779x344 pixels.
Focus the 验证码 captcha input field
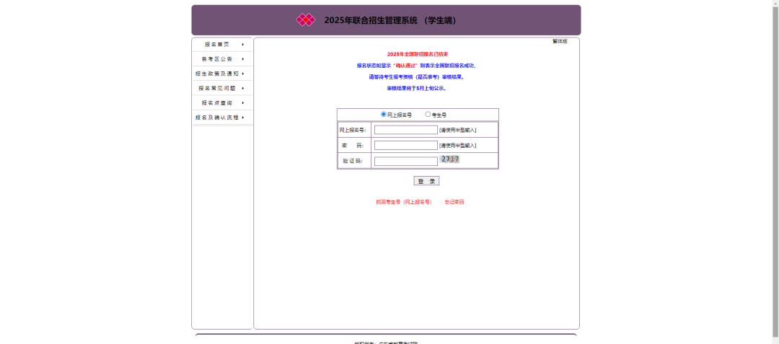[x=405, y=161]
